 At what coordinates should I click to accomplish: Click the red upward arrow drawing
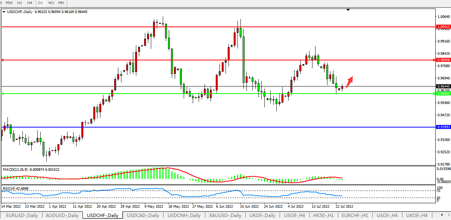(x=349, y=82)
